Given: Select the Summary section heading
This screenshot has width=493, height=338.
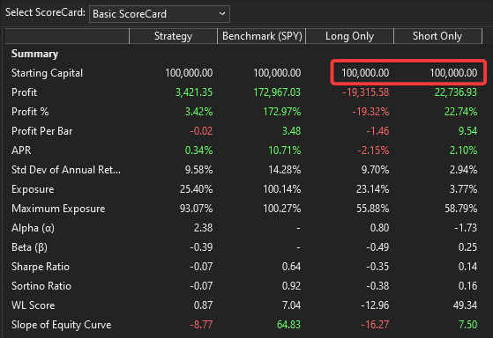Looking at the screenshot, I should pyautogui.click(x=35, y=54).
